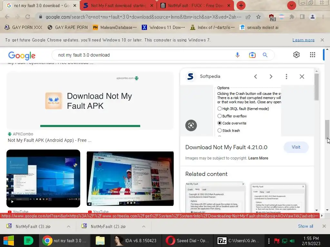Open Google logo home link

pyautogui.click(x=22, y=55)
